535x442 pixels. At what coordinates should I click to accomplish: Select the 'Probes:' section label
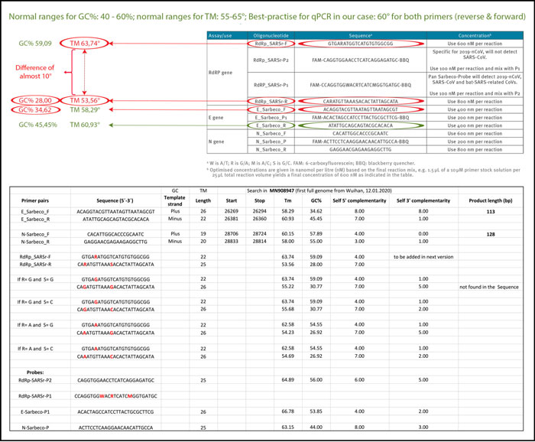point(31,370)
